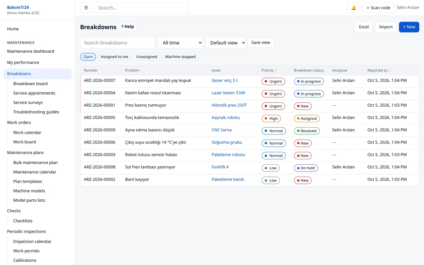The image size is (424, 265).
Task: Click the Import button
Action: click(x=386, y=27)
